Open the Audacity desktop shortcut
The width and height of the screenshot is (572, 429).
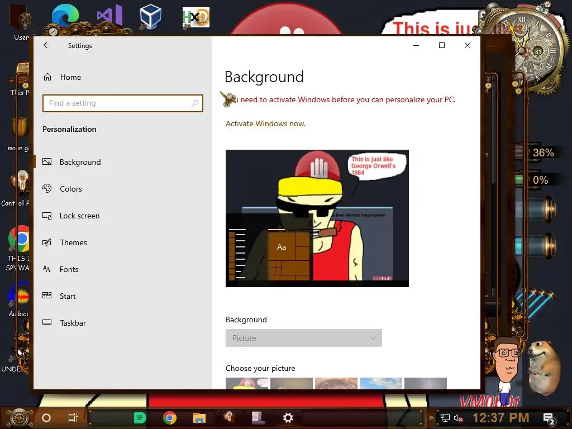point(19,295)
